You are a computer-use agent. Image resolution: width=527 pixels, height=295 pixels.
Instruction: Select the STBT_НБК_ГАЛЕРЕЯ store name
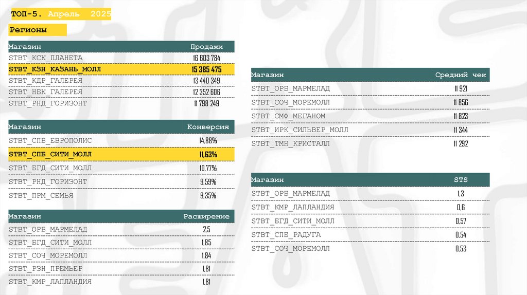[45, 92]
